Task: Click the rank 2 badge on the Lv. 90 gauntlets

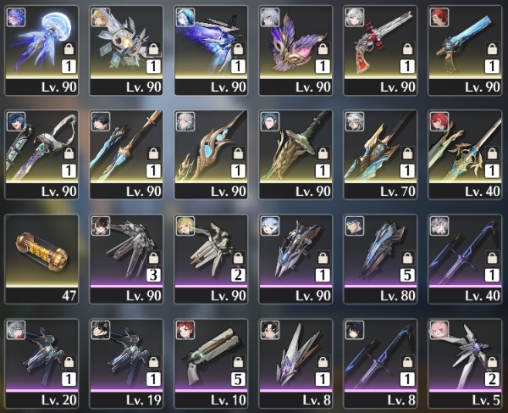Action: (x=238, y=275)
